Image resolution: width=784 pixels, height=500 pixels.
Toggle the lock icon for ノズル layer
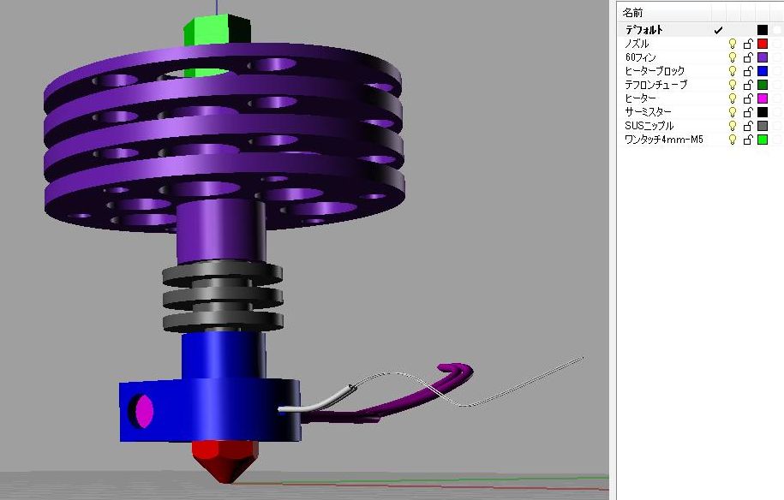747,44
